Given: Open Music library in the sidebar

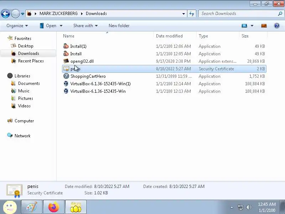Looking at the screenshot, I should point(20,91).
